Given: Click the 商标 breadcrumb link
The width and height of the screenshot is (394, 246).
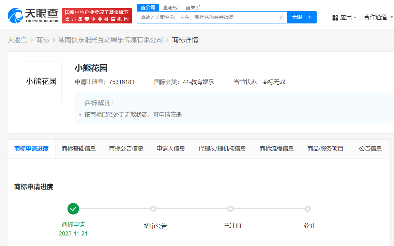Looking at the screenshot, I should click(x=43, y=40).
